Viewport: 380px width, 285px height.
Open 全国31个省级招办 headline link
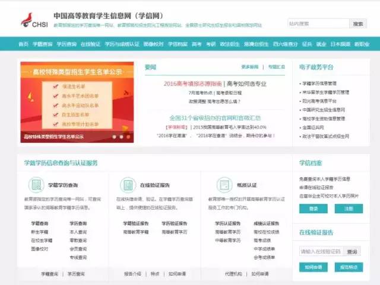coord(215,118)
